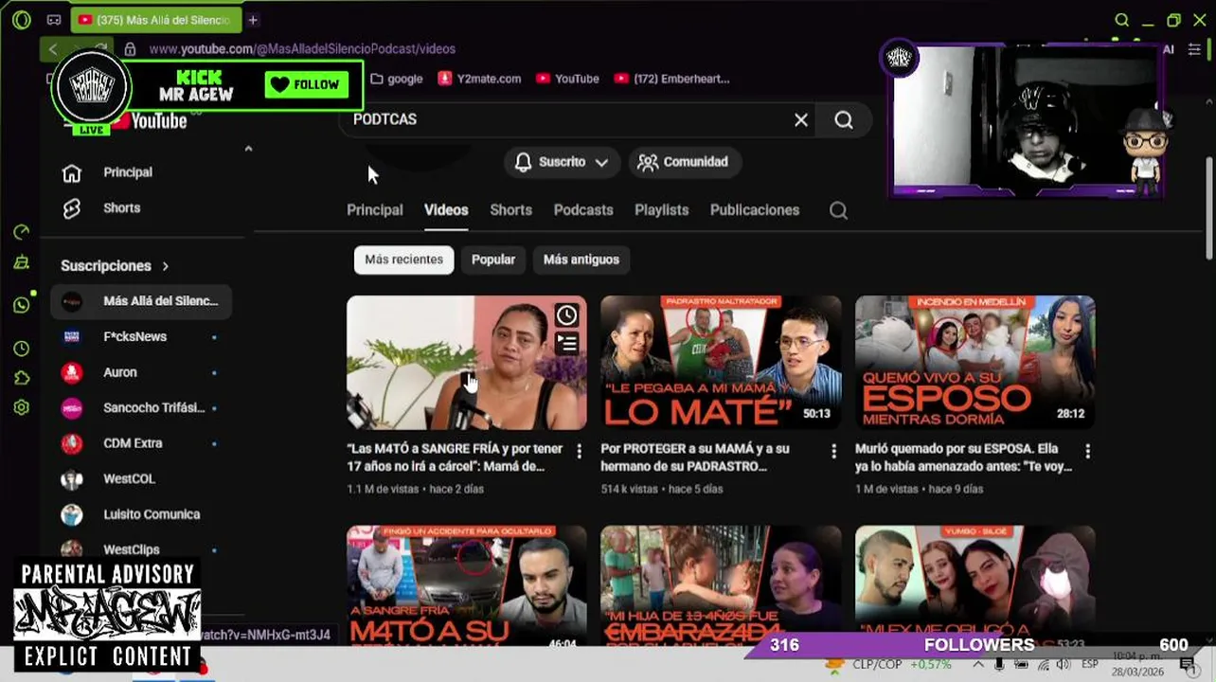Go back with the browser back arrow
The width and height of the screenshot is (1216, 682).
[x=53, y=49]
